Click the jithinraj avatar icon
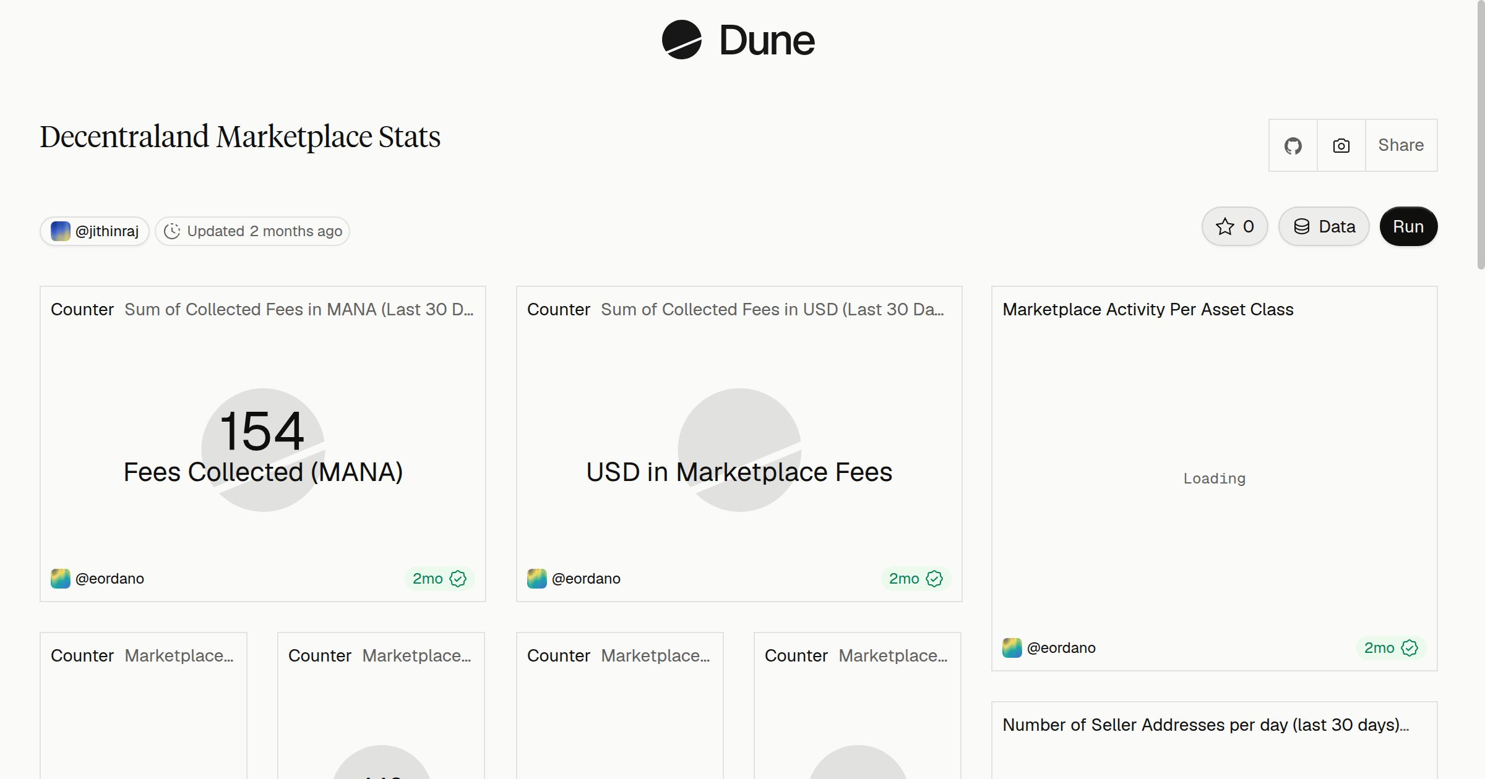This screenshot has width=1485, height=779. point(60,231)
